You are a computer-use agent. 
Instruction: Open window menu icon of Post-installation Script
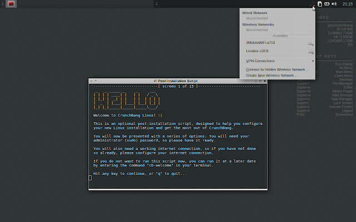[91, 81]
